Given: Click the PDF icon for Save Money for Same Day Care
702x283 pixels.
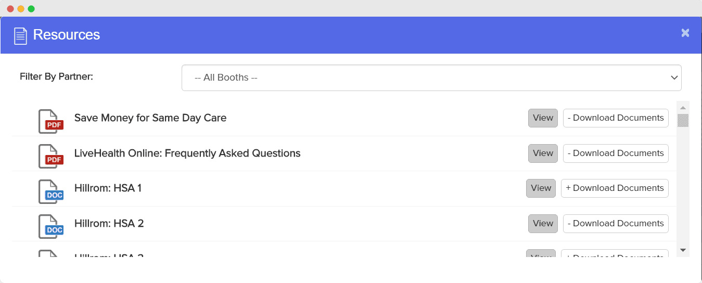Looking at the screenshot, I should pyautogui.click(x=50, y=121).
